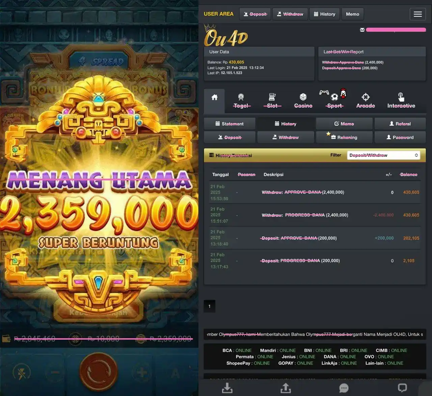This screenshot has width=432, height=396.
Task: Click the wallet icon in the slot game
Action: 6,339
